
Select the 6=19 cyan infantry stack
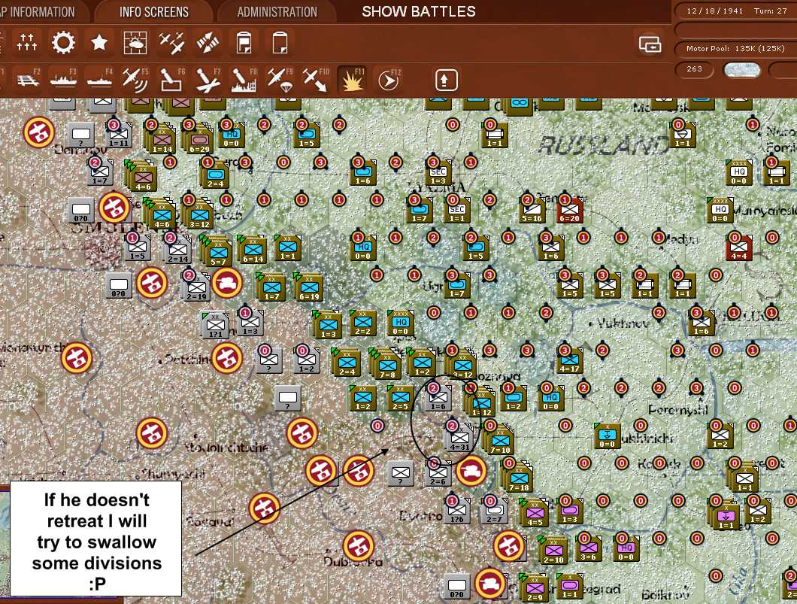point(309,288)
